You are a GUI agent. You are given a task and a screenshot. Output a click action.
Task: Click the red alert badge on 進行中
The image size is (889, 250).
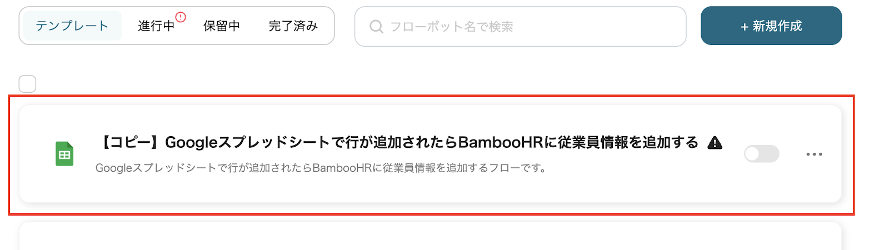click(x=181, y=17)
